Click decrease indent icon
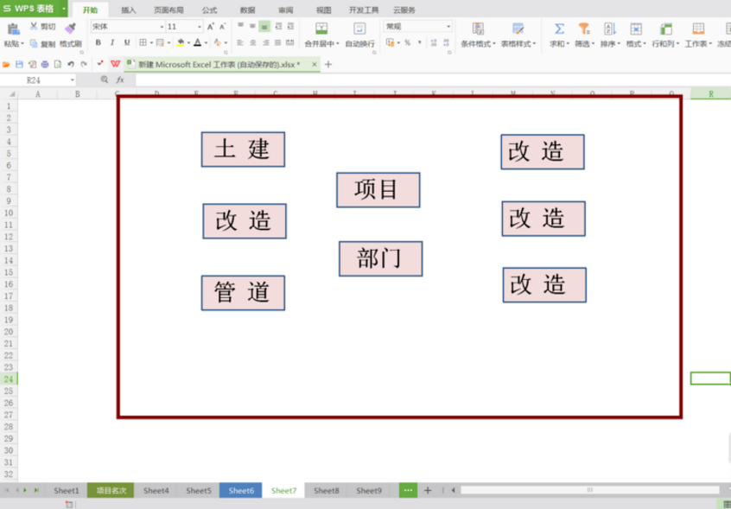731x509 pixels. point(278,27)
